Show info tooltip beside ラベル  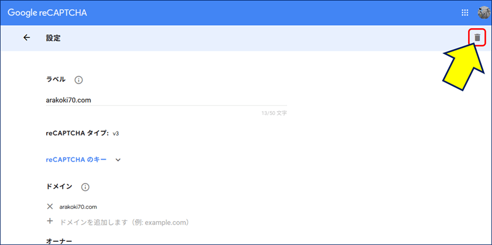(79, 80)
